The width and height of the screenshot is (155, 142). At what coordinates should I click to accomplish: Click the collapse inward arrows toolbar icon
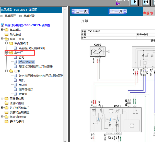[x=146, y=2]
